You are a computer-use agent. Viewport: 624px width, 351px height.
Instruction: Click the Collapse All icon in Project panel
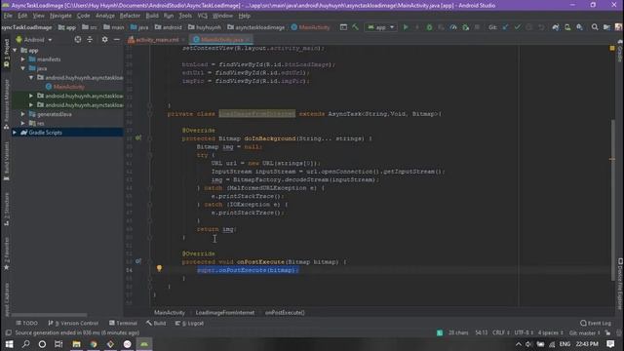pos(90,39)
